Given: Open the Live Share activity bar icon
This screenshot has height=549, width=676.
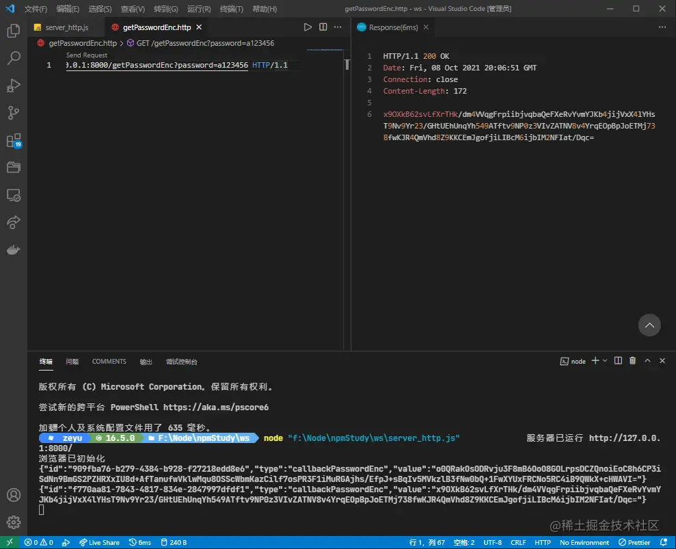Looking at the screenshot, I should pyautogui.click(x=14, y=222).
